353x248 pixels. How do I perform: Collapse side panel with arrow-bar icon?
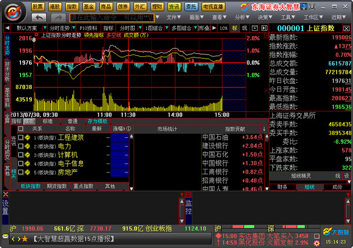pyautogui.click(x=264, y=28)
